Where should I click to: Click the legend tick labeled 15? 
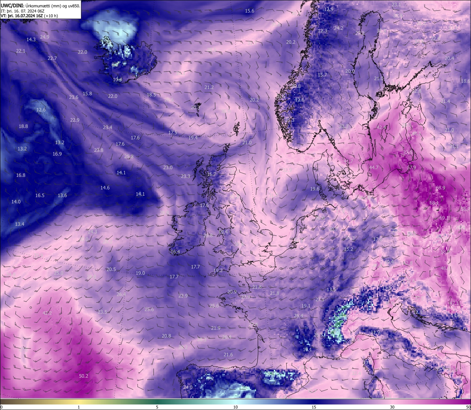coord(314,407)
